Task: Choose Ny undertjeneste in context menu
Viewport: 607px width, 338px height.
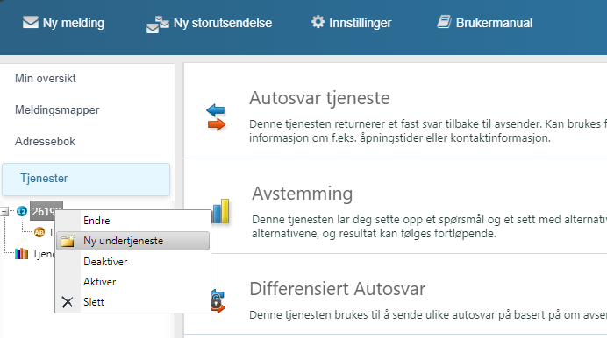Action: [132, 241]
